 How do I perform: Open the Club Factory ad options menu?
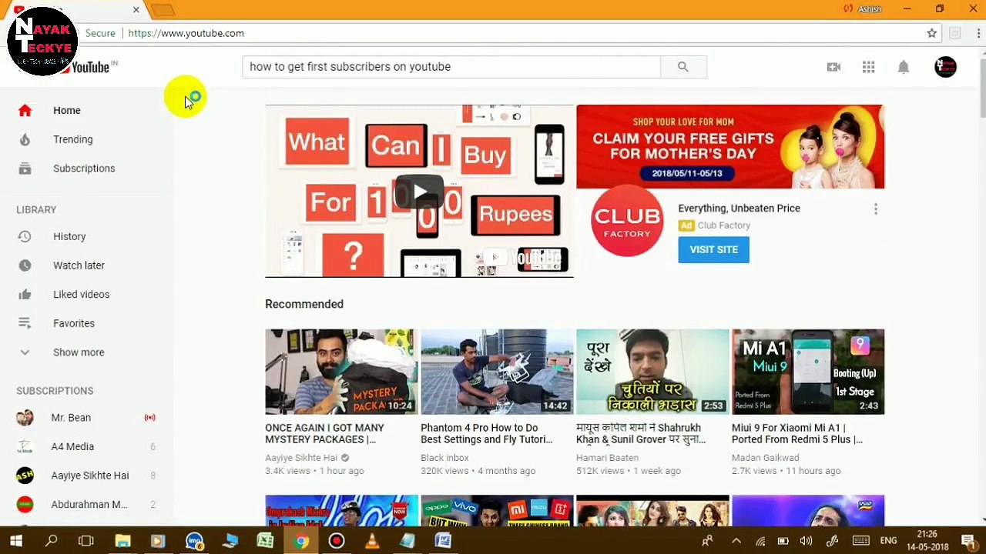[x=875, y=209]
